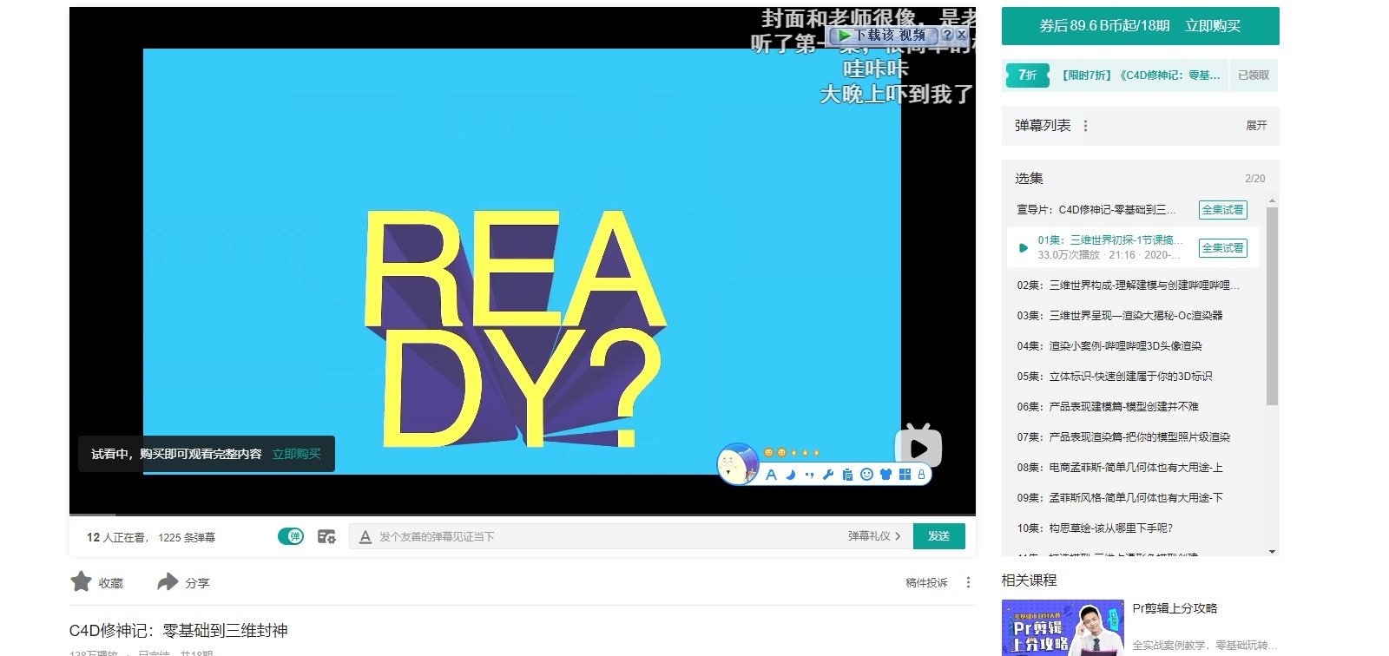Open 弹幕礼仪 danmaku etiquette link
Viewport: 1389px width, 656px height.
coord(874,536)
